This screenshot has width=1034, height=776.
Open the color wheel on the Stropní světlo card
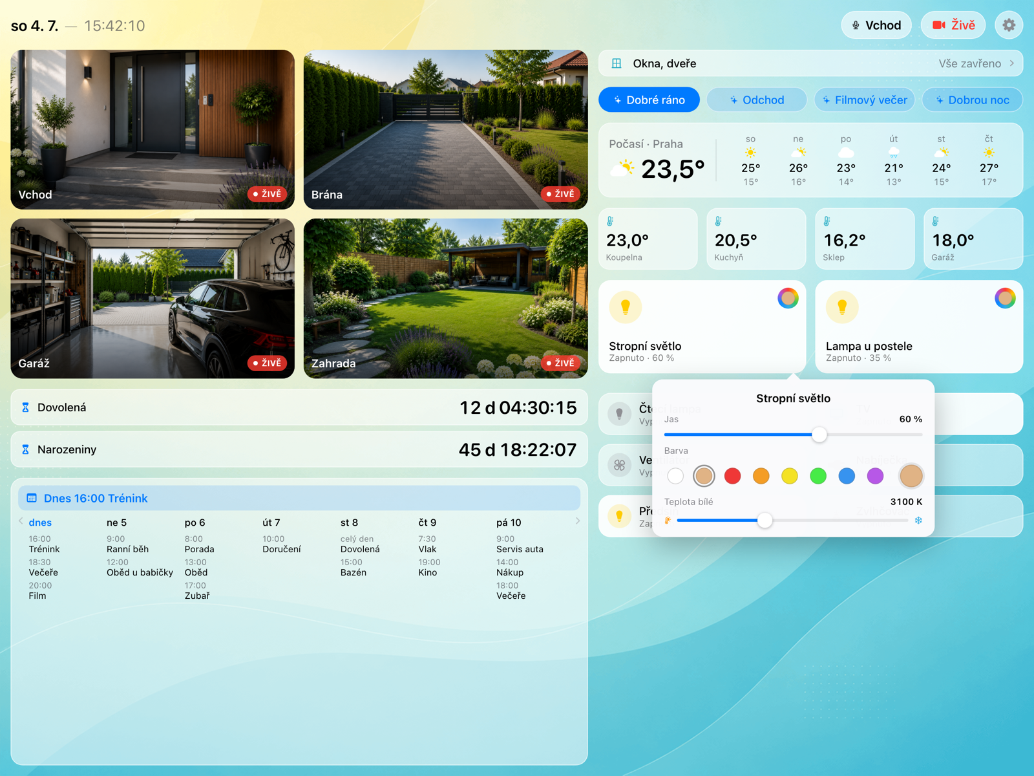pos(788,298)
